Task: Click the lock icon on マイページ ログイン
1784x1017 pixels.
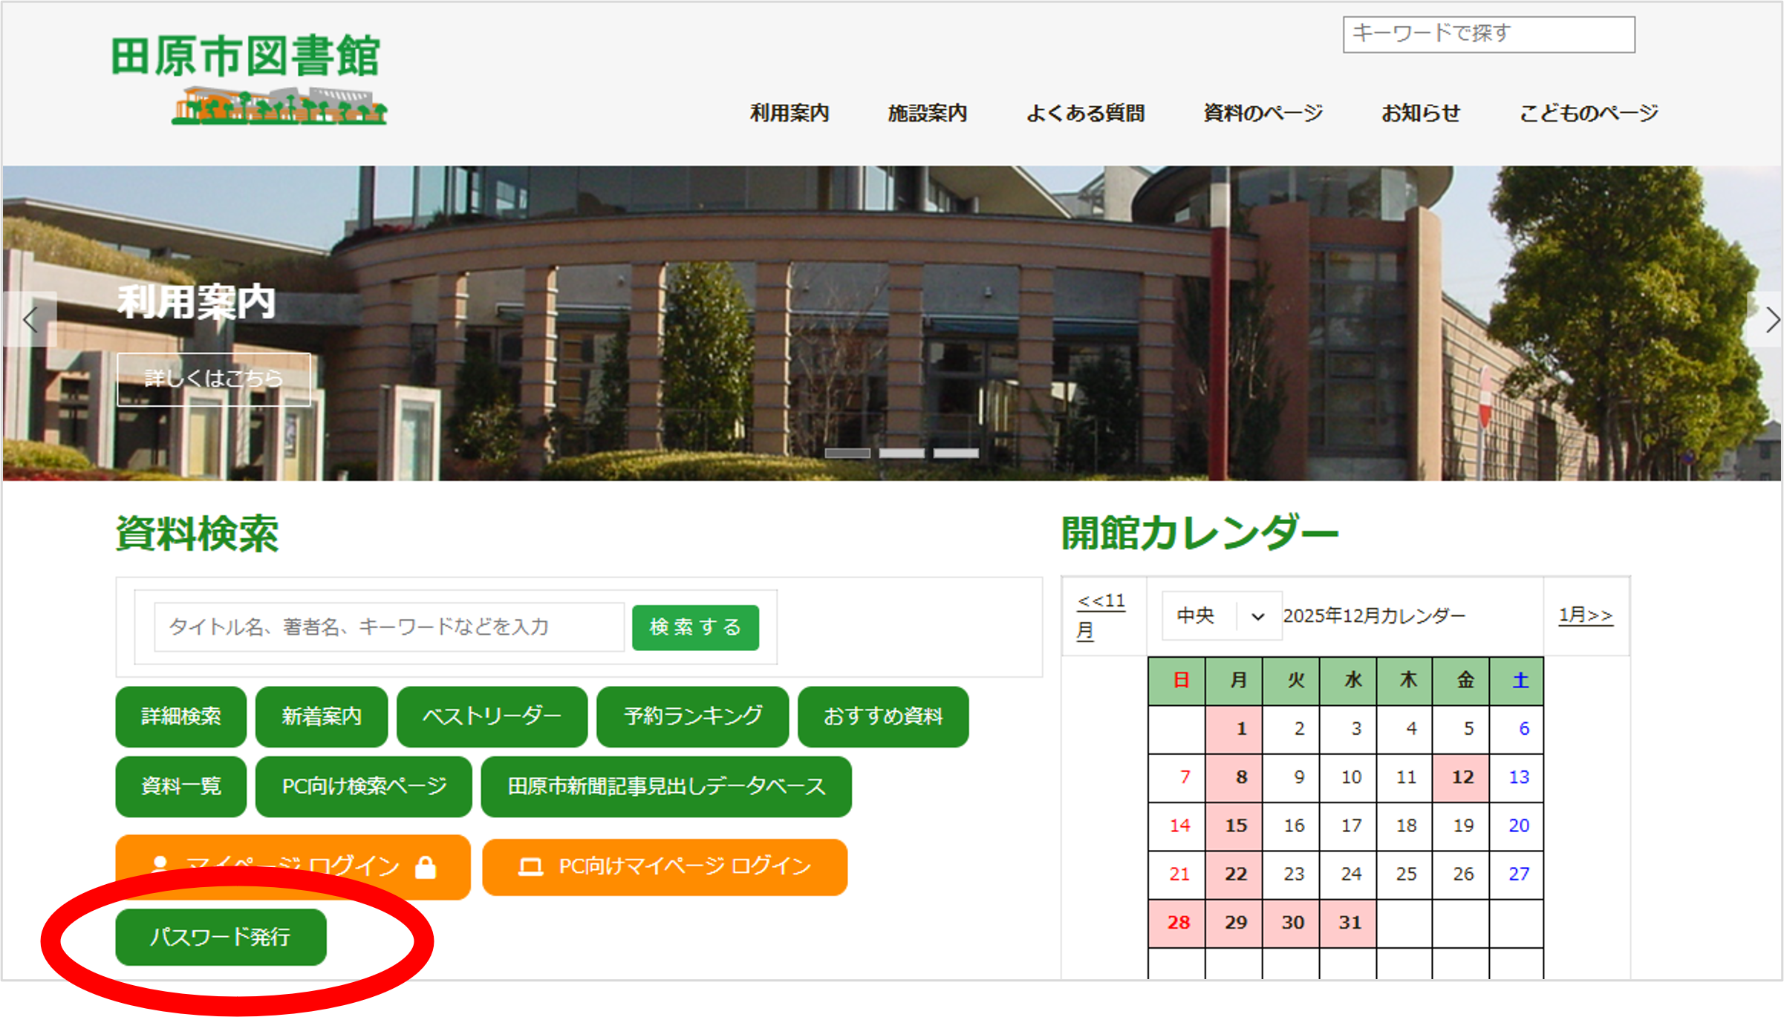Action: pos(426,866)
